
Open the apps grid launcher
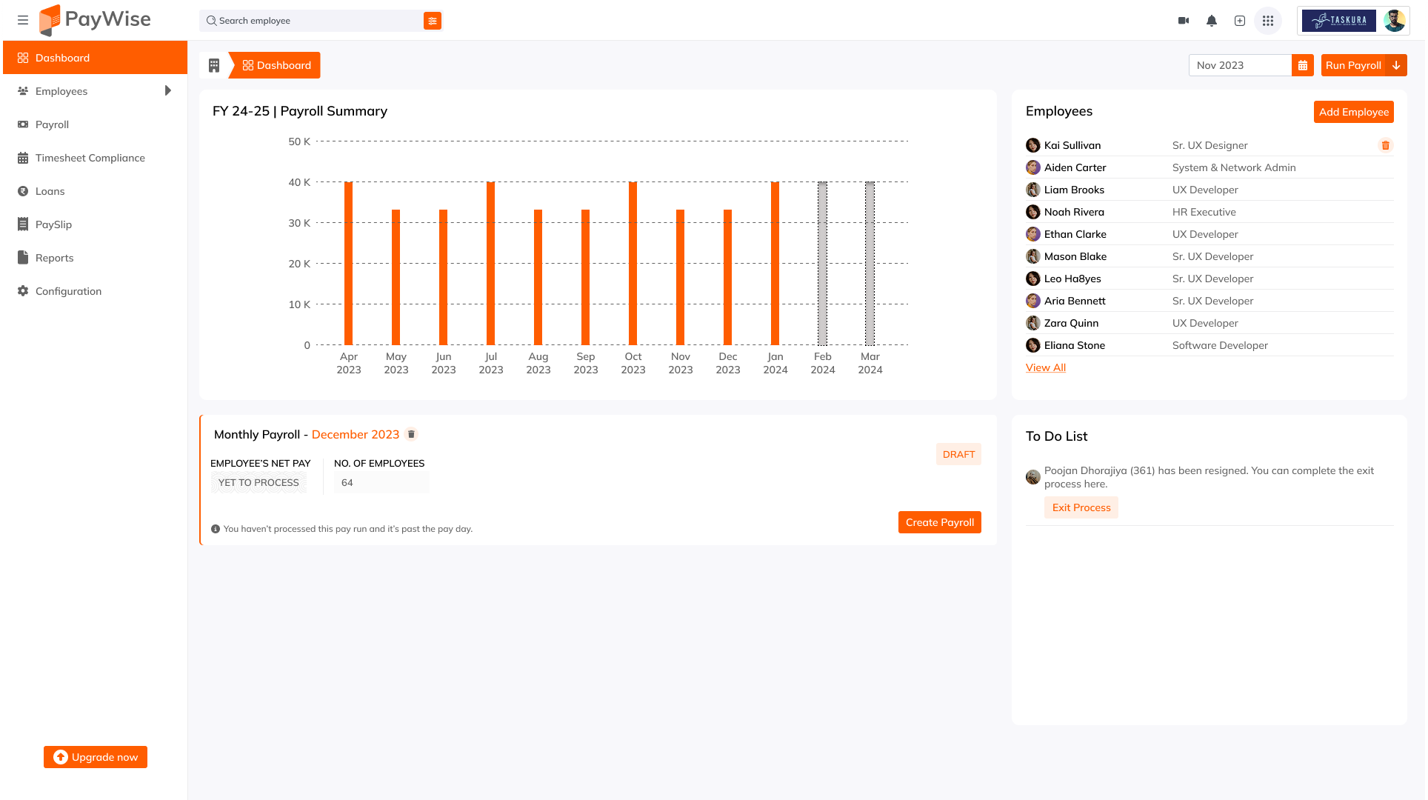coord(1268,21)
